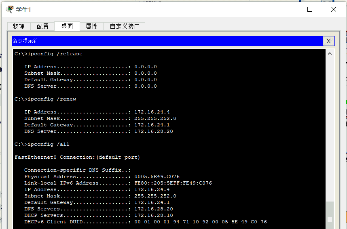Open the 配置 tab
347x229 pixels.
(x=43, y=26)
